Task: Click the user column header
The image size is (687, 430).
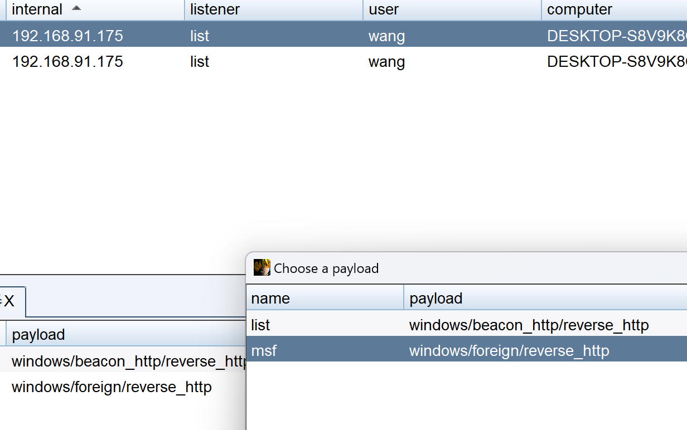Action: point(452,9)
